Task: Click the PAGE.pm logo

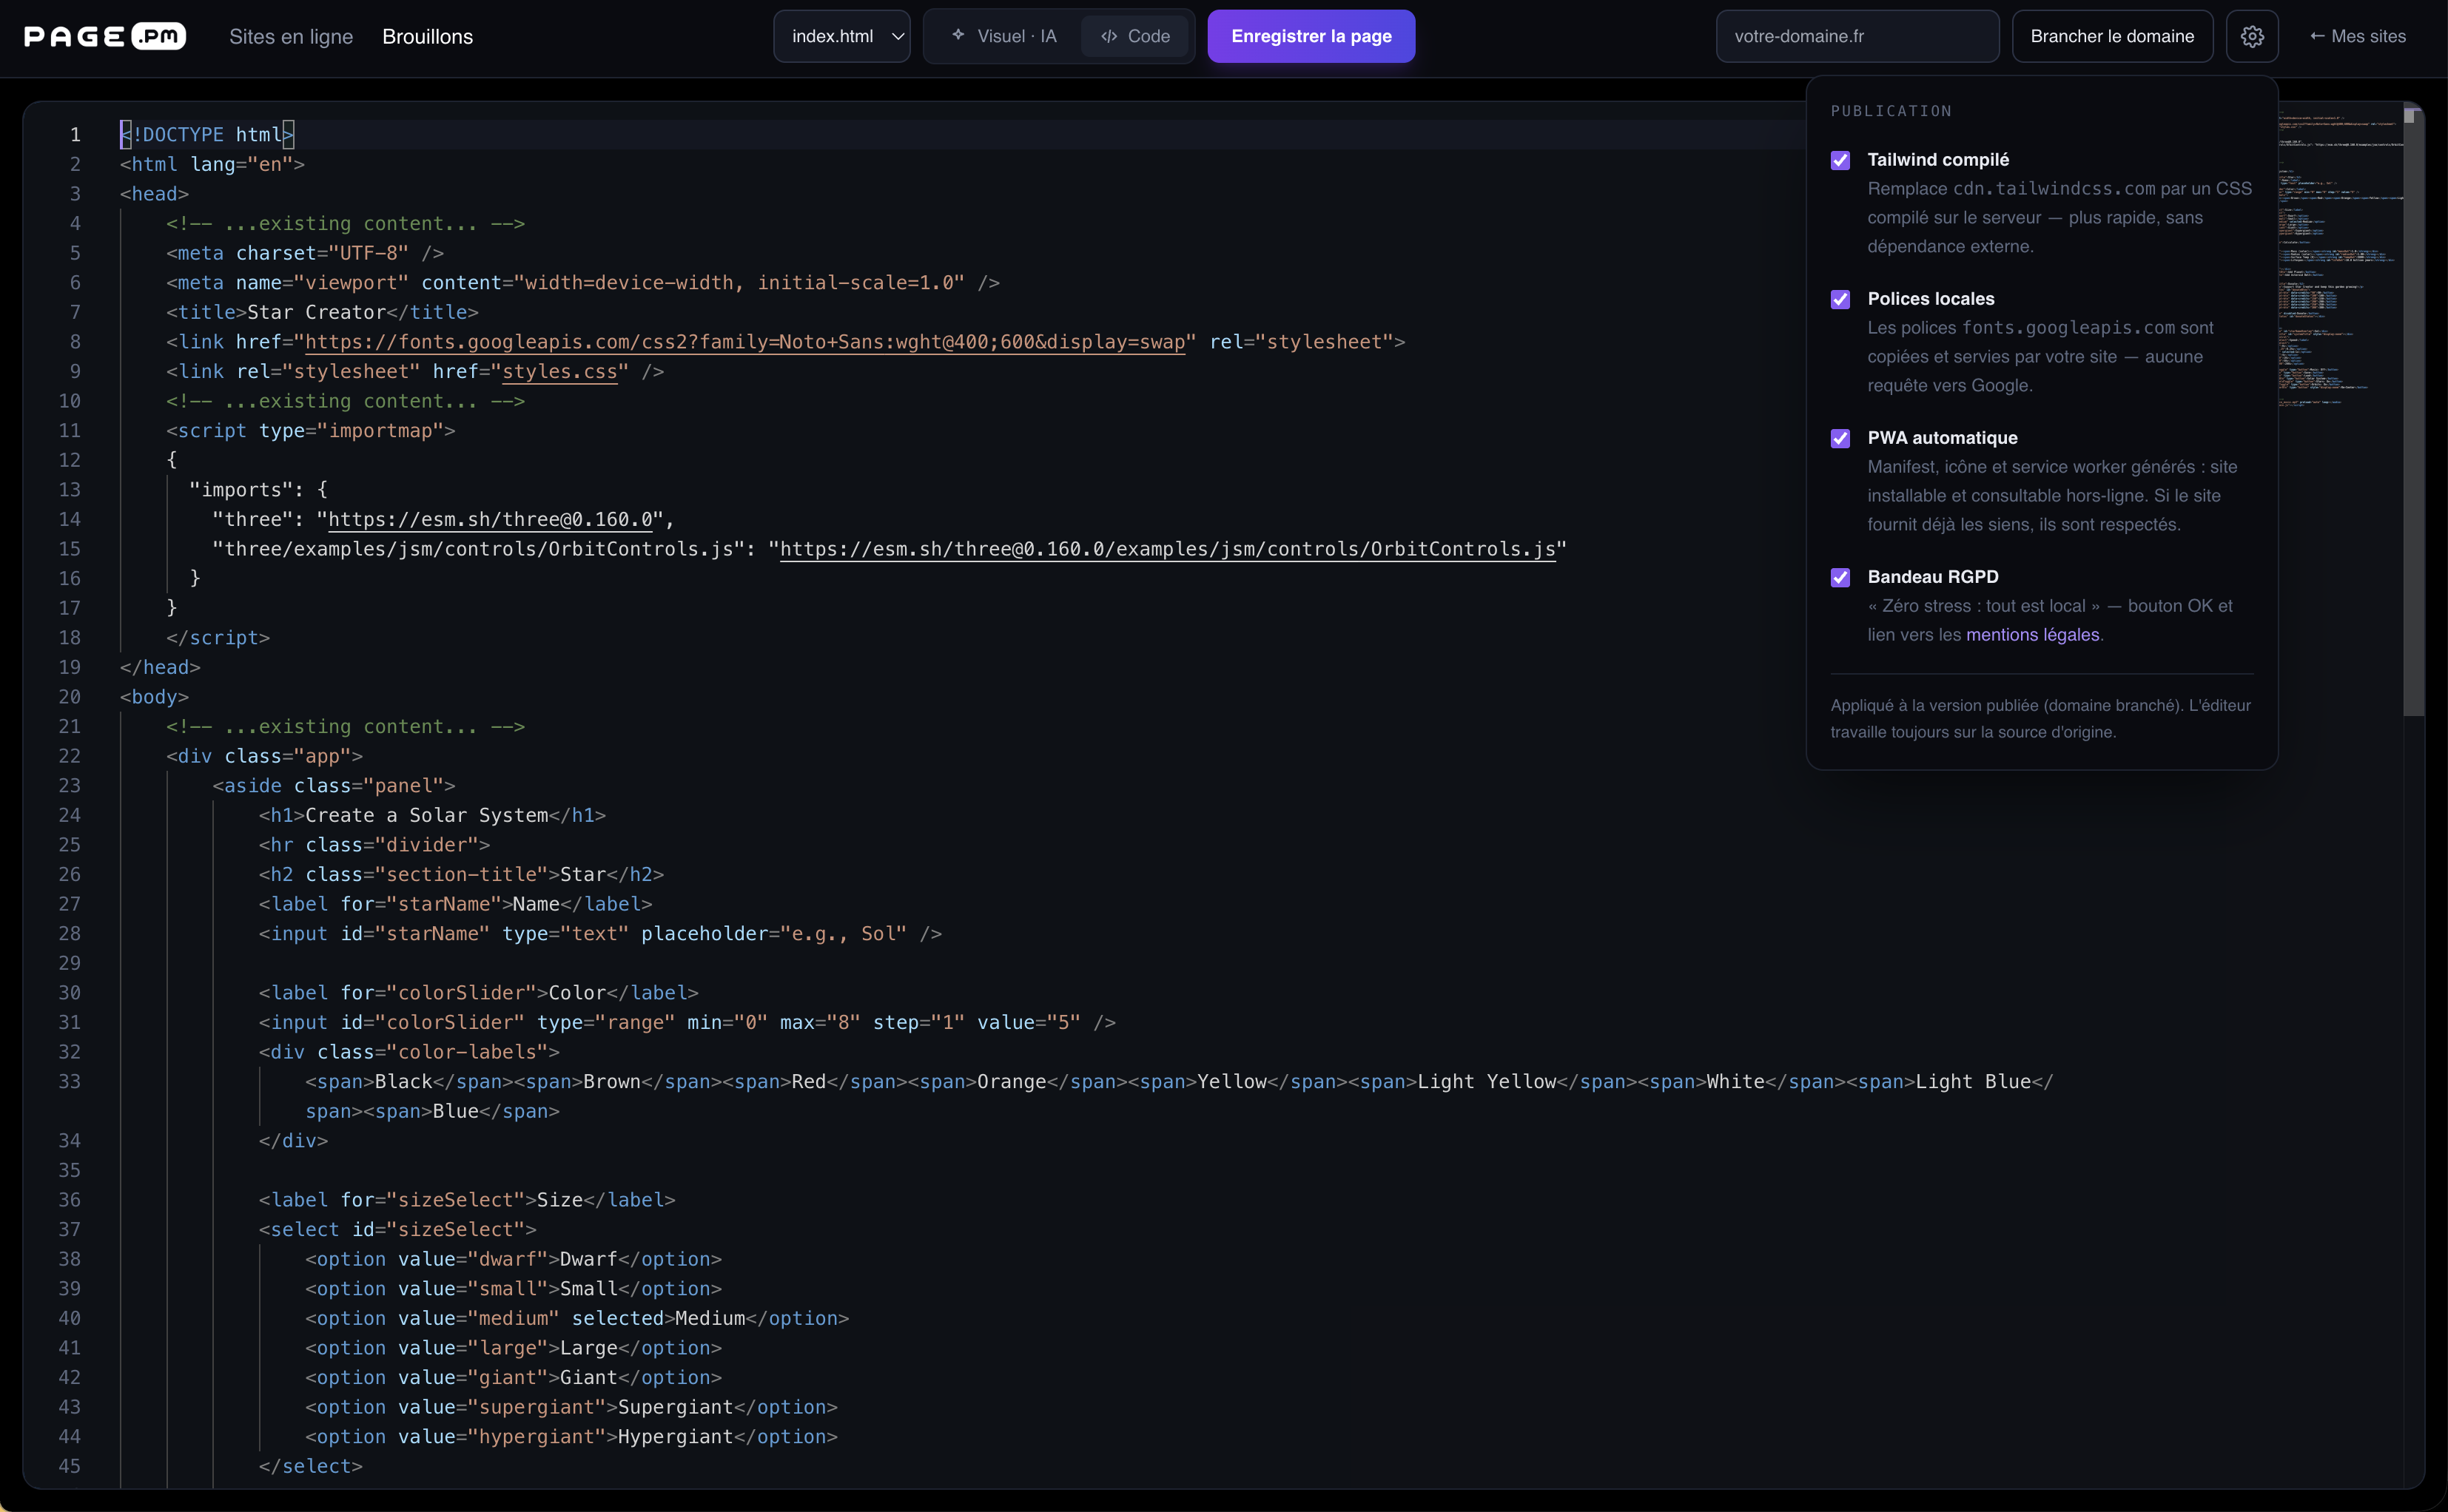Action: tap(105, 37)
